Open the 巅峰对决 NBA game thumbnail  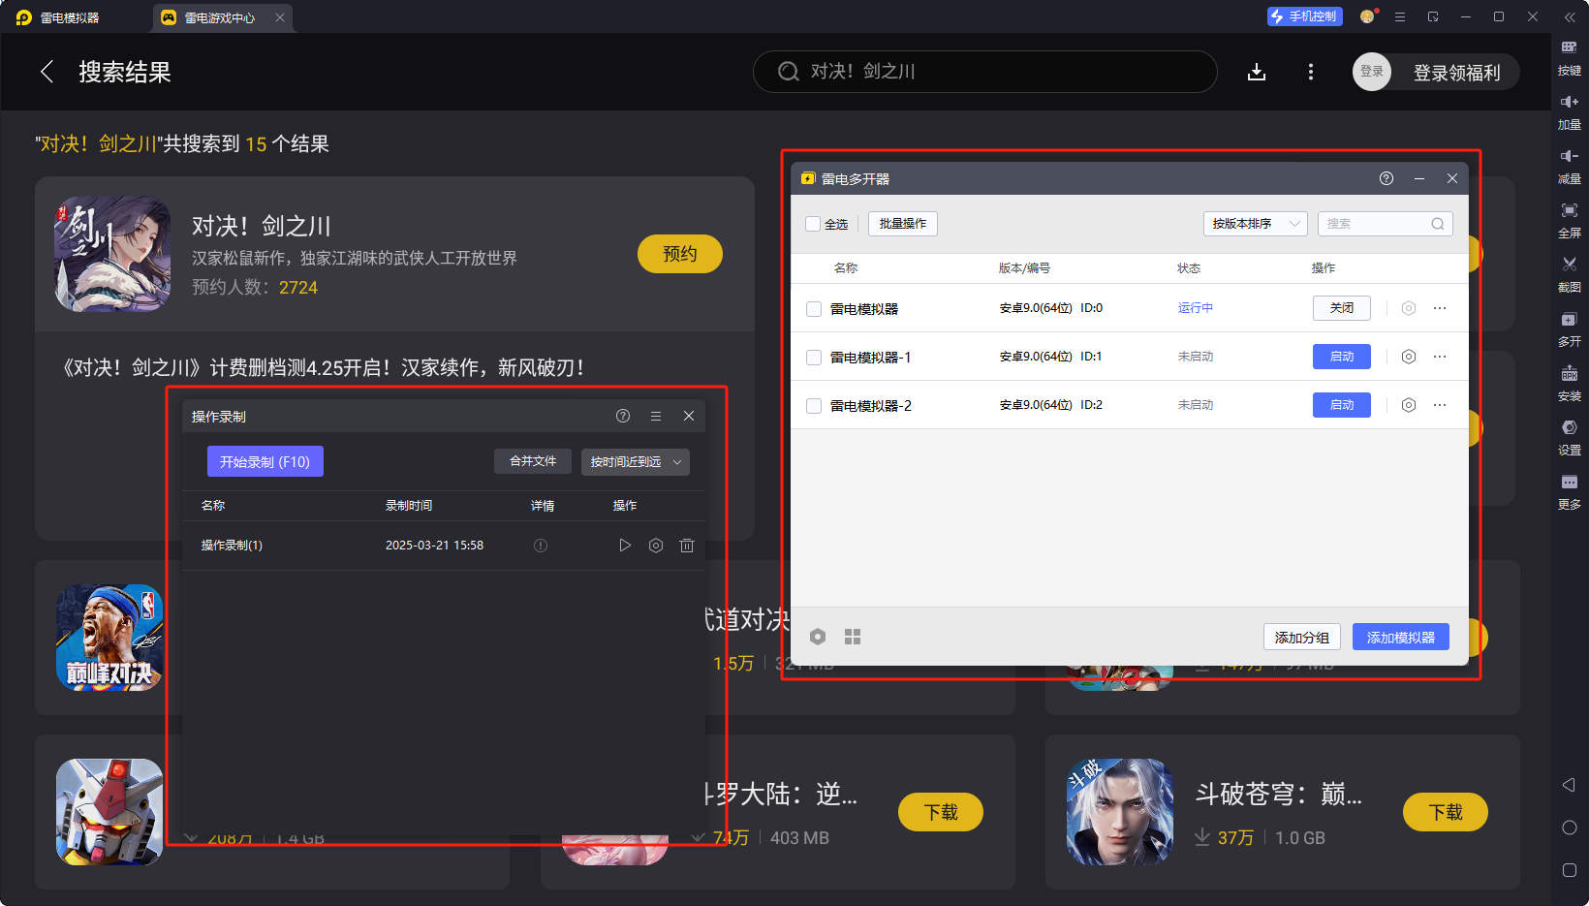point(109,638)
